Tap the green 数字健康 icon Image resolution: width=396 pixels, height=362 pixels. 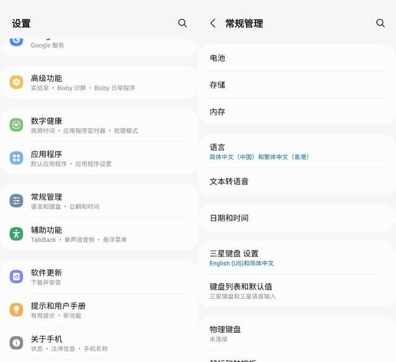coord(17,125)
